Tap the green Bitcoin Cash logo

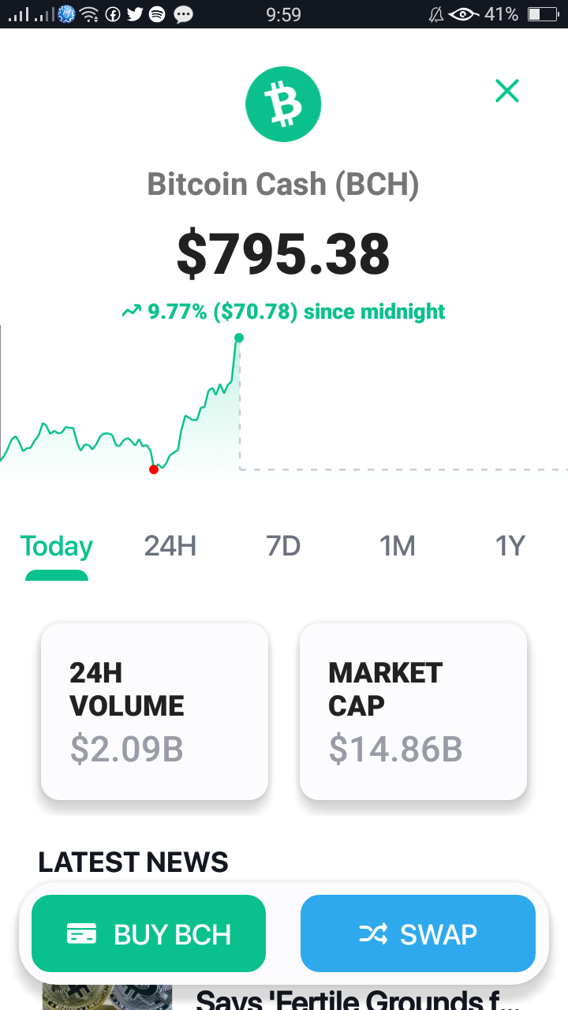pyautogui.click(x=283, y=105)
